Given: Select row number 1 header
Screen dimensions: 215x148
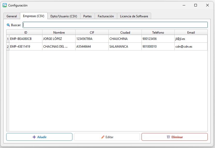Looking at the screenshot, I should [x=8, y=39].
